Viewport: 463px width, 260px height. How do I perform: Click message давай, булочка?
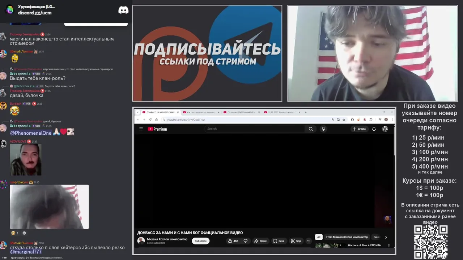[26, 96]
